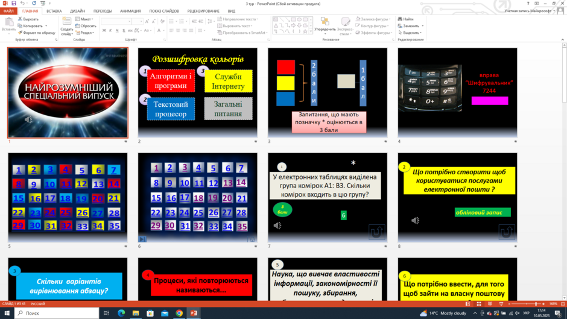
Task: Switch to the ПОКАЗ СЛАЙДОВ tab
Action: [x=164, y=11]
